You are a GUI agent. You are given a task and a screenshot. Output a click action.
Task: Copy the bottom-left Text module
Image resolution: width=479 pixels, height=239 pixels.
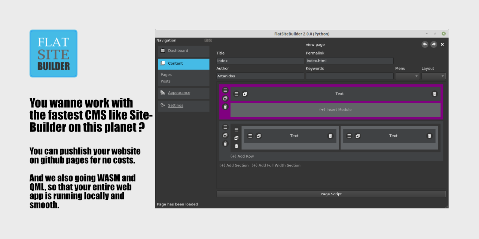pyautogui.click(x=259, y=136)
